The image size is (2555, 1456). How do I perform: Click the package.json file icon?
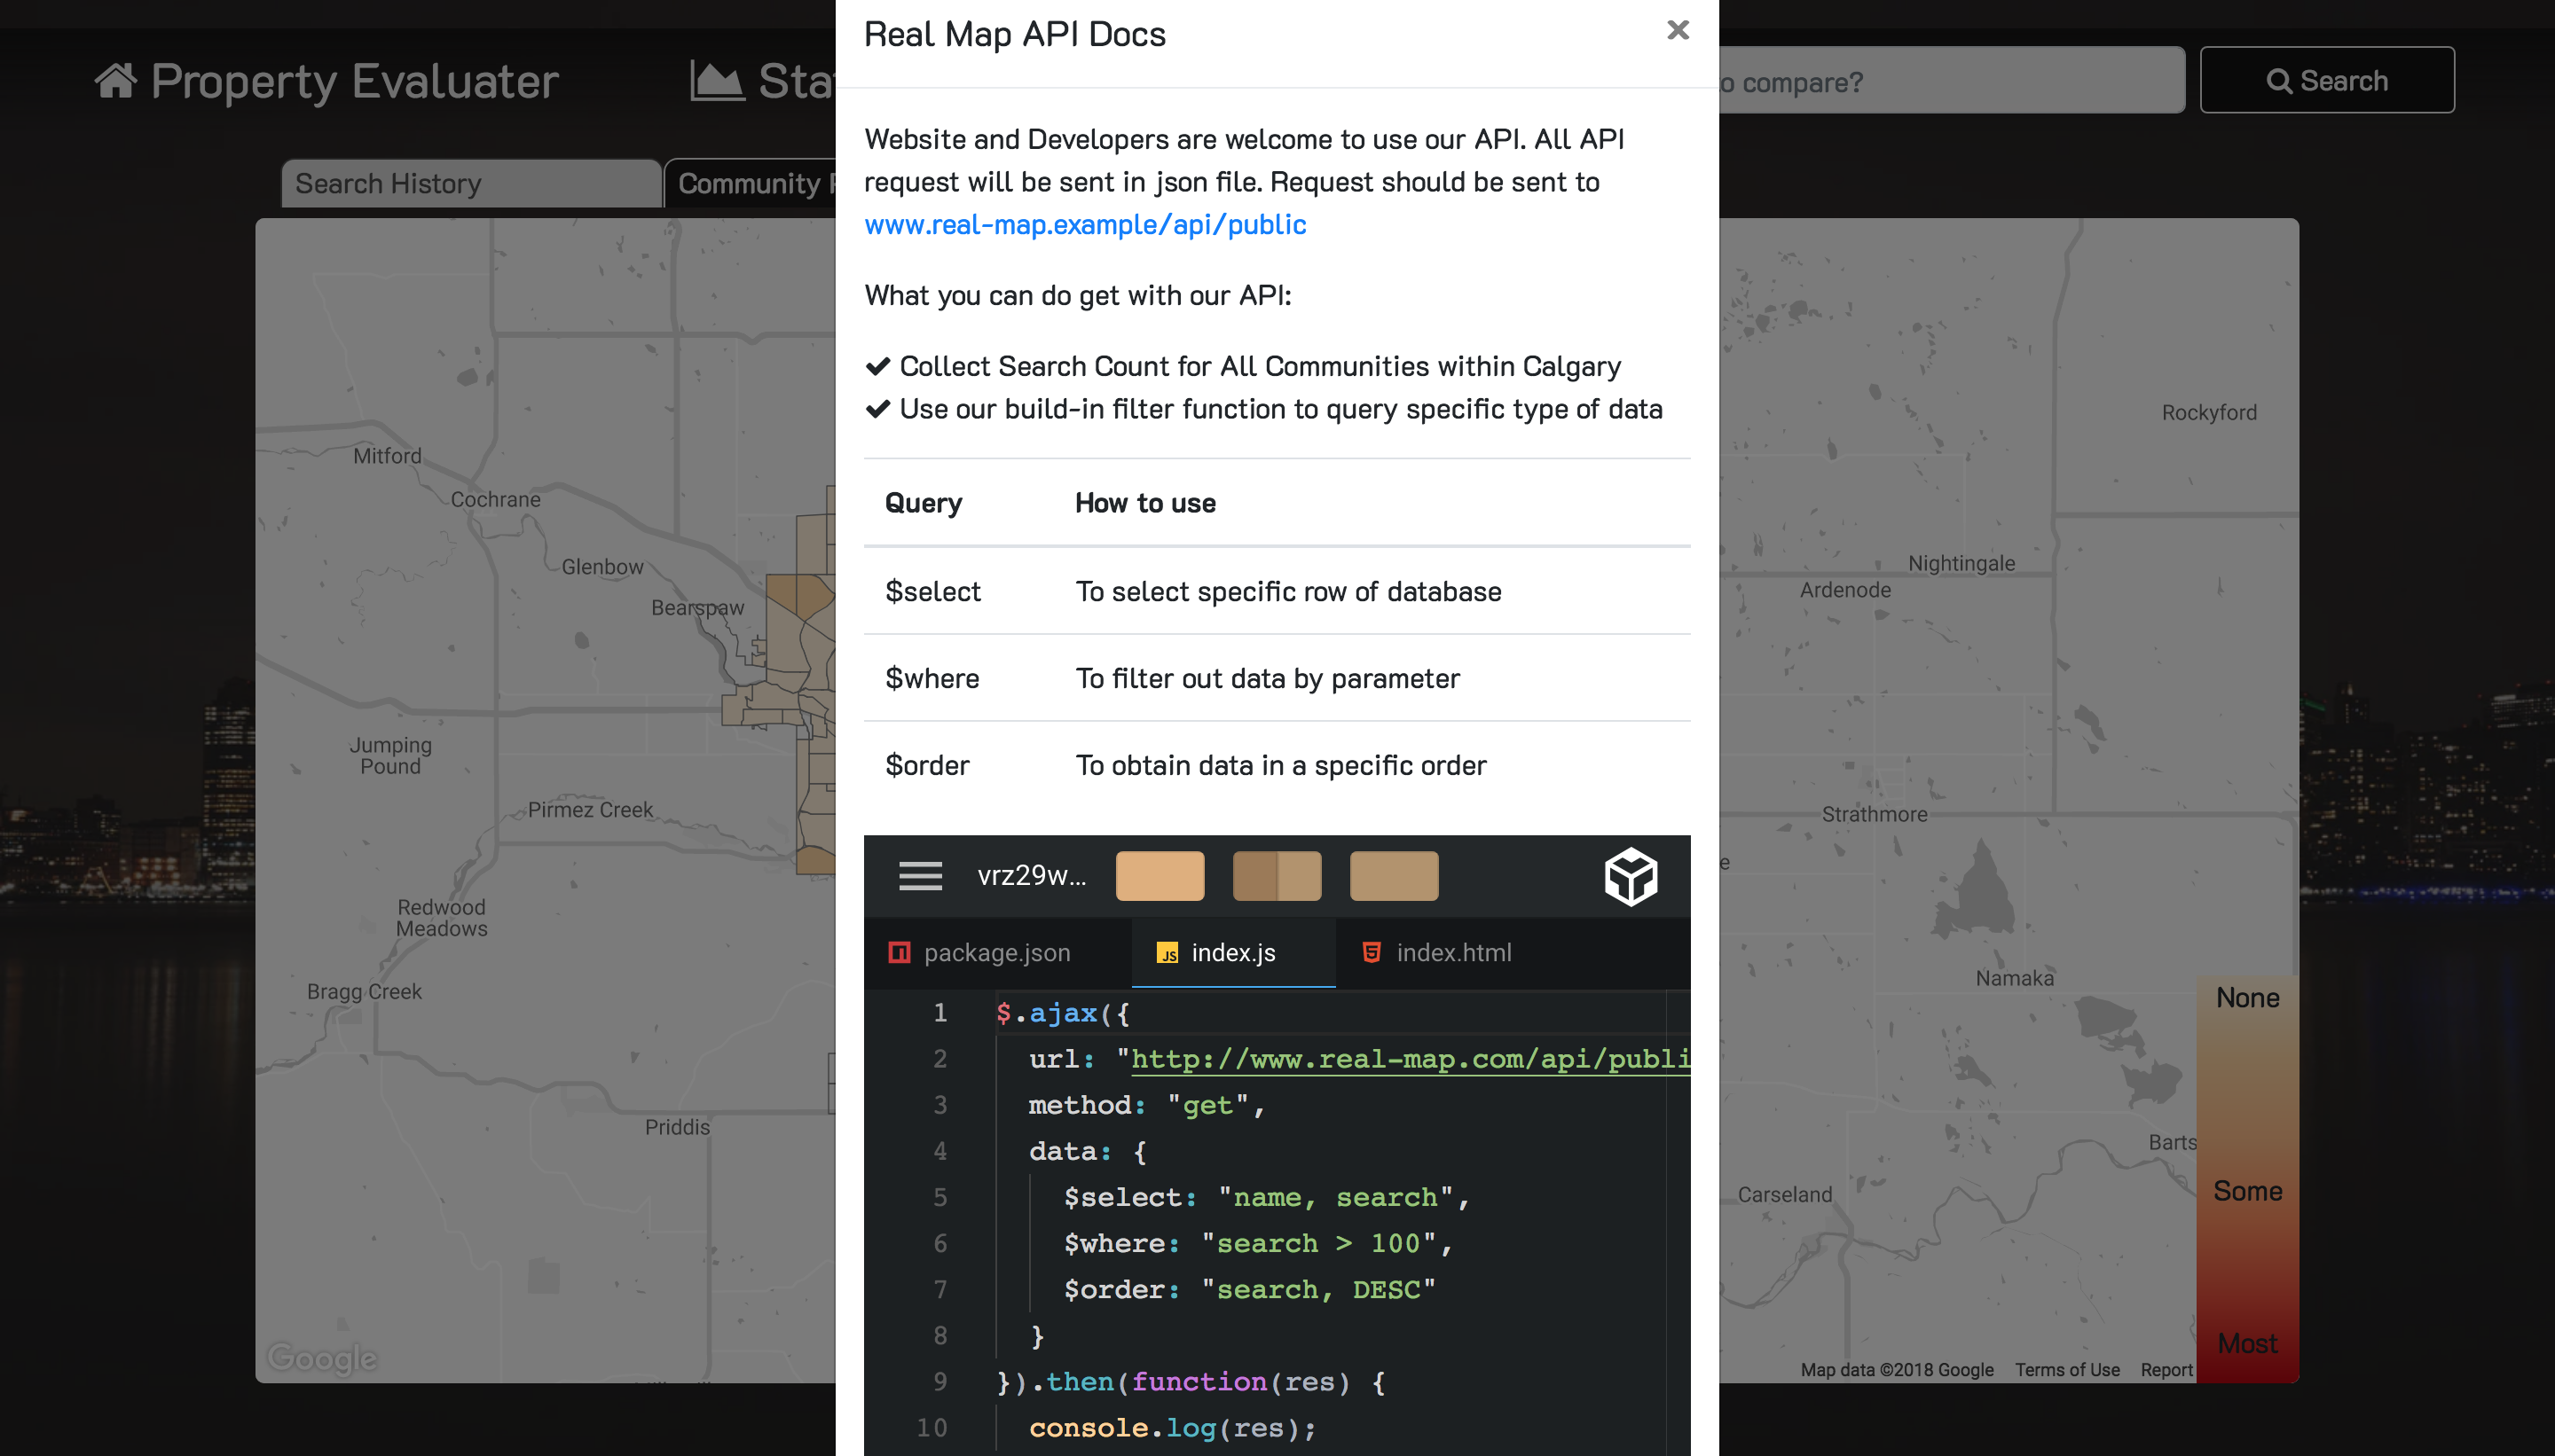pos(900,953)
